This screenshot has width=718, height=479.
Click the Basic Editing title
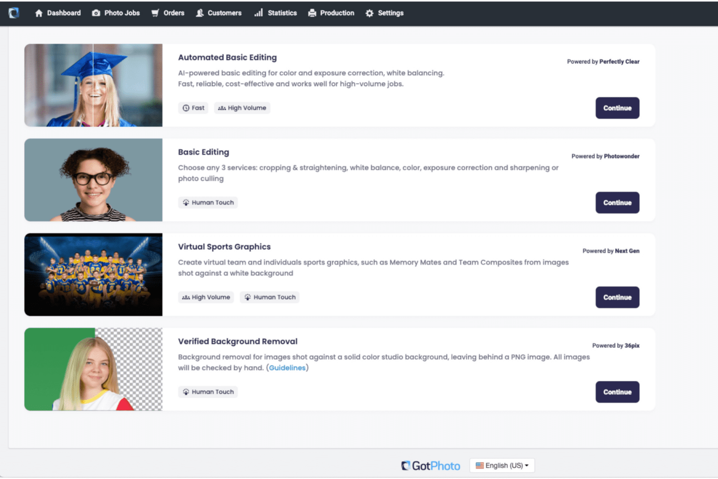coord(203,152)
